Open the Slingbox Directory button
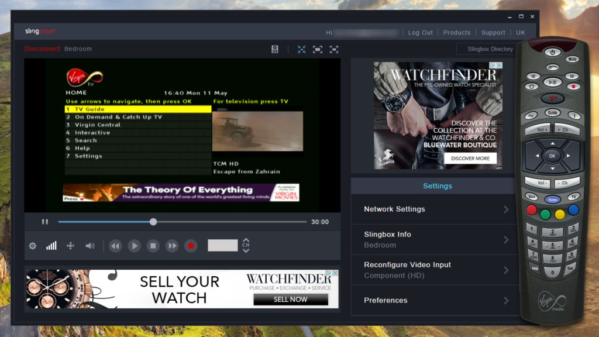The image size is (599, 337). tap(490, 49)
